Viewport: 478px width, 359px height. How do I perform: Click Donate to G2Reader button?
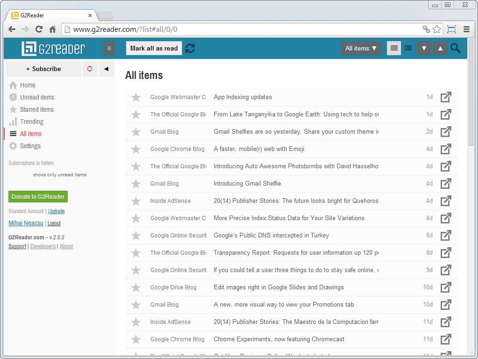click(38, 197)
